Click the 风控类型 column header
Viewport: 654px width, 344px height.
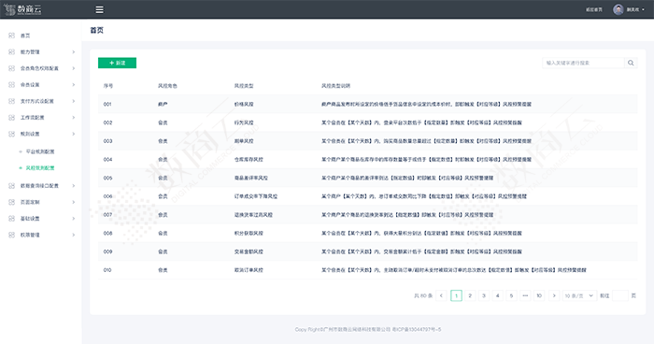coord(244,86)
